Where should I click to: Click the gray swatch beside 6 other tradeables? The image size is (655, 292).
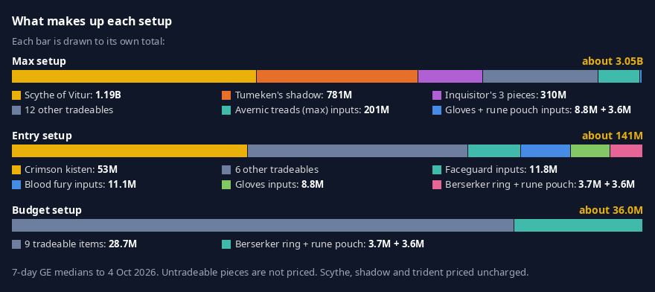tap(226, 170)
